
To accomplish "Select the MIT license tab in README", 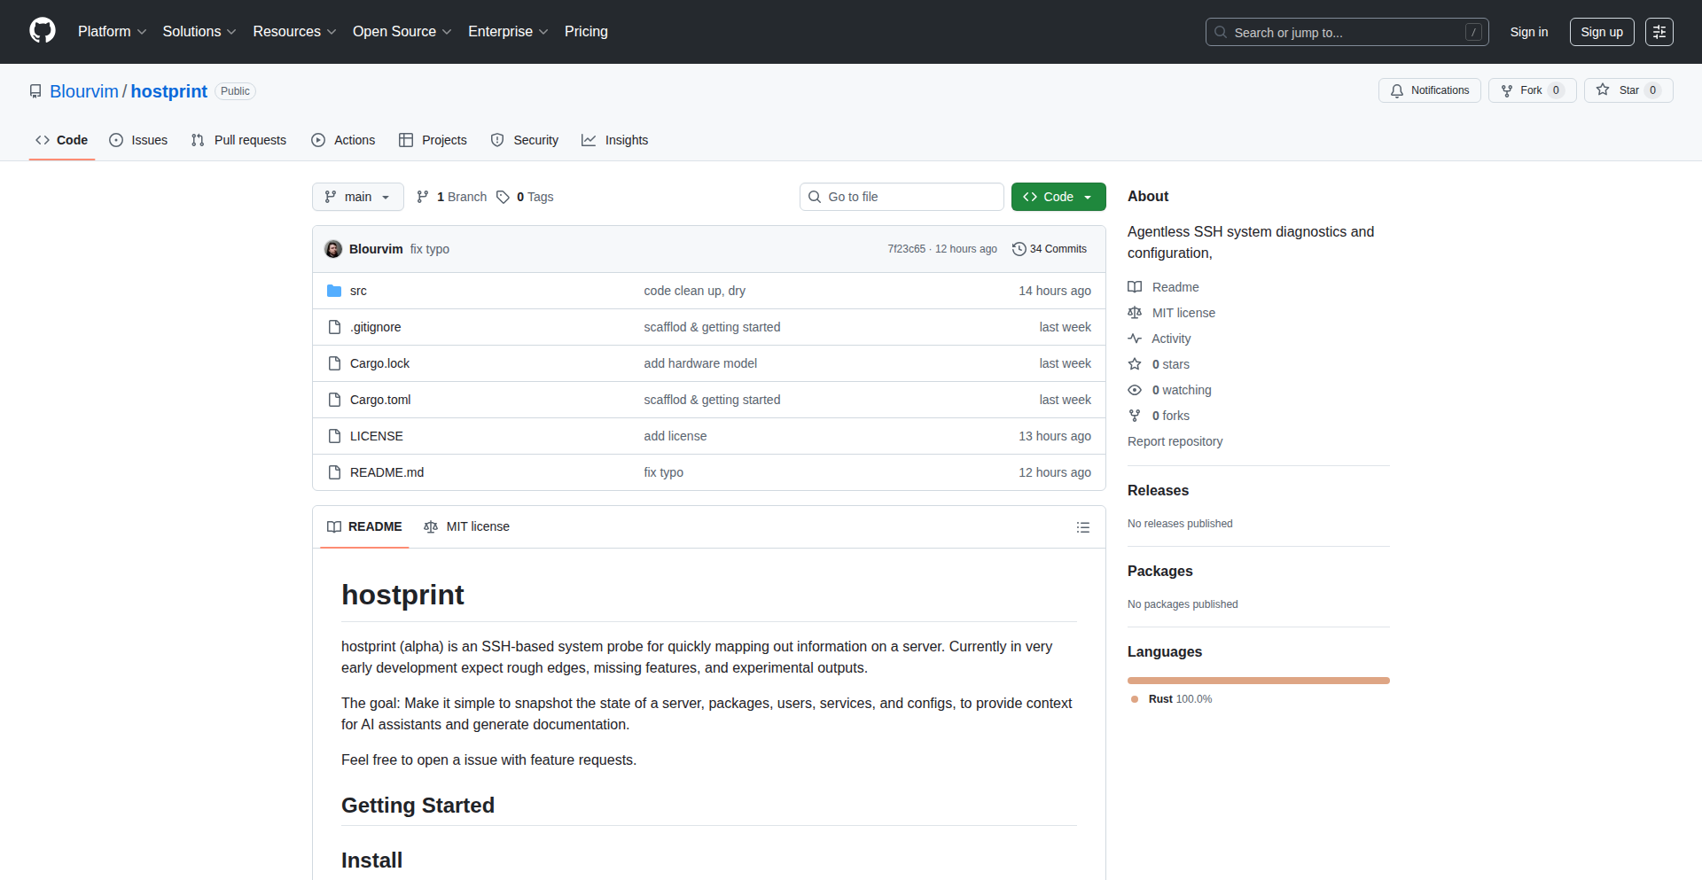I will tap(467, 526).
